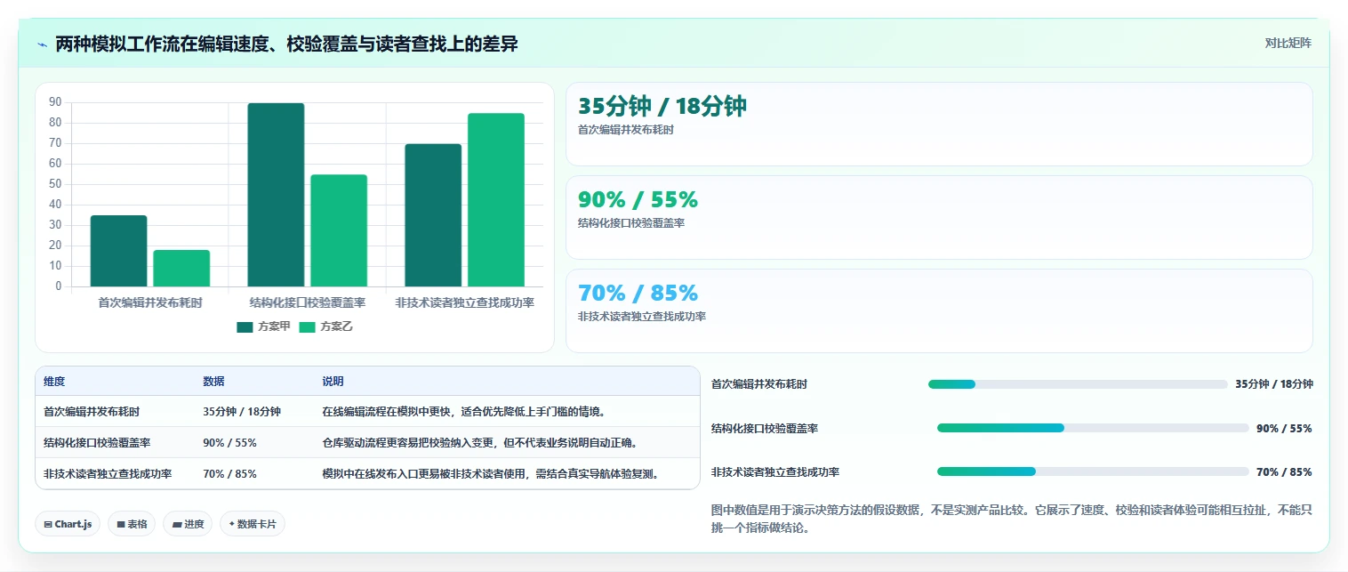The height and width of the screenshot is (572, 1348).
Task: Click the 方案甲 bar for 首次编辑并发布耗时
Action: point(118,251)
